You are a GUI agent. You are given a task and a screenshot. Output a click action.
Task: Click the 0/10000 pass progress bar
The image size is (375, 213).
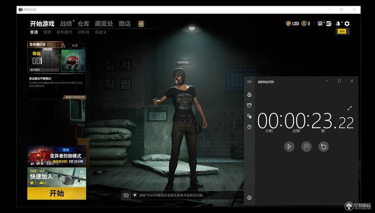click(44, 70)
